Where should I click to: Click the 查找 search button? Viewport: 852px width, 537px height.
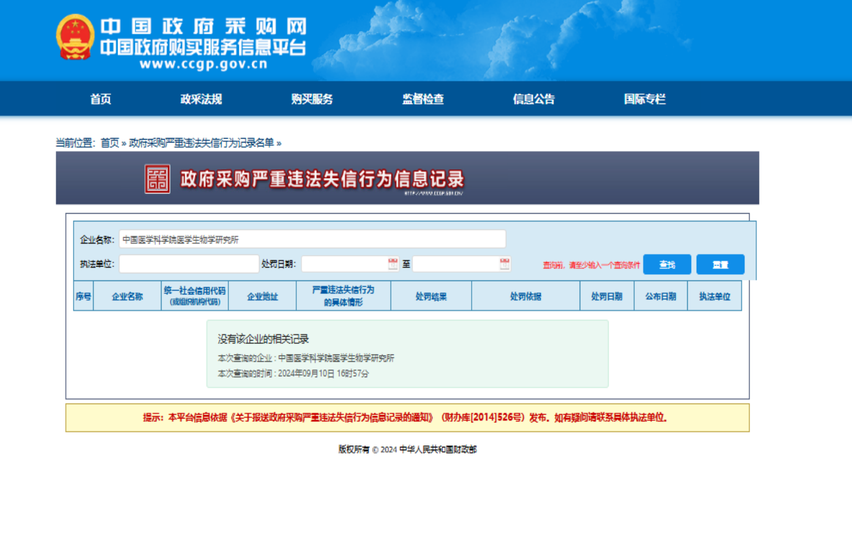point(667,264)
